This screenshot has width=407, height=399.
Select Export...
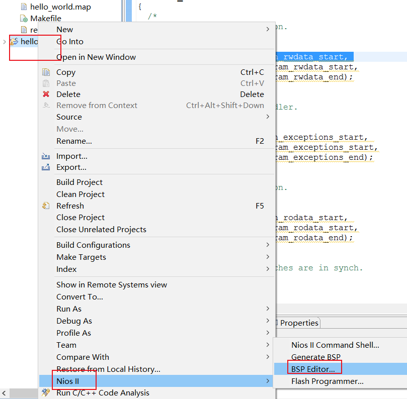pos(157,167)
